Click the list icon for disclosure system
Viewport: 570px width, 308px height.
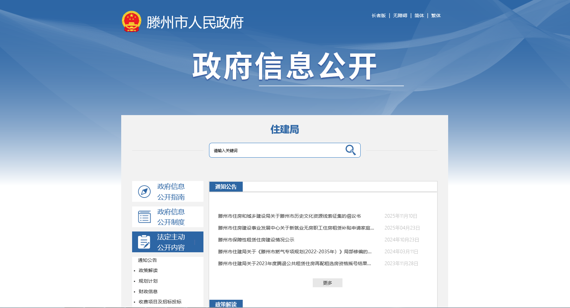click(144, 217)
